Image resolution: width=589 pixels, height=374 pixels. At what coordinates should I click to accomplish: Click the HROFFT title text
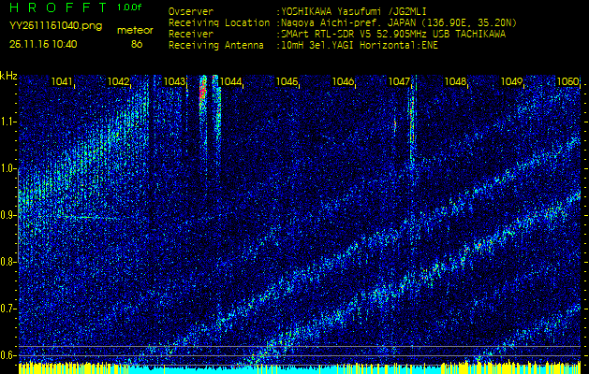tap(58, 7)
